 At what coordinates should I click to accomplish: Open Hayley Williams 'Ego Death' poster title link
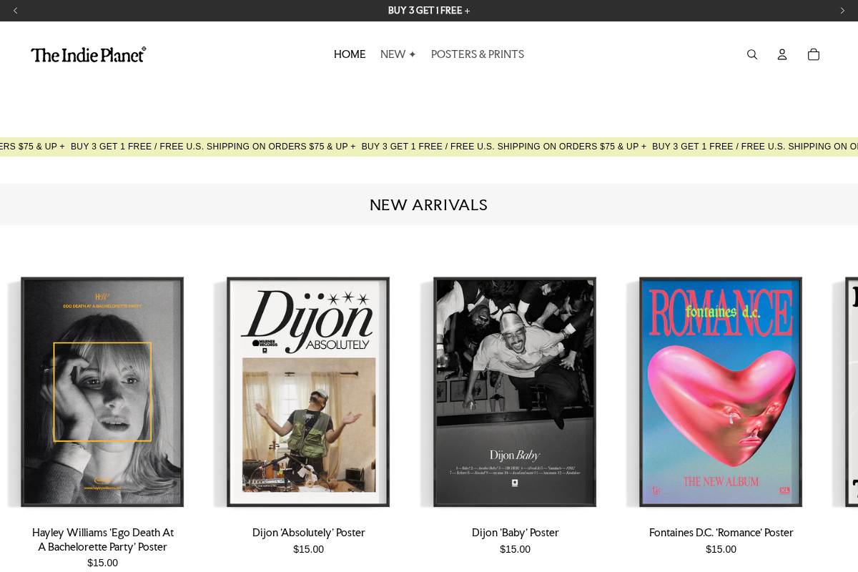(x=102, y=540)
